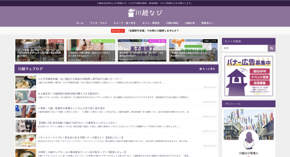
Task: Open the 菓子屋横丁 carousel card
Action: pyautogui.click(x=142, y=50)
